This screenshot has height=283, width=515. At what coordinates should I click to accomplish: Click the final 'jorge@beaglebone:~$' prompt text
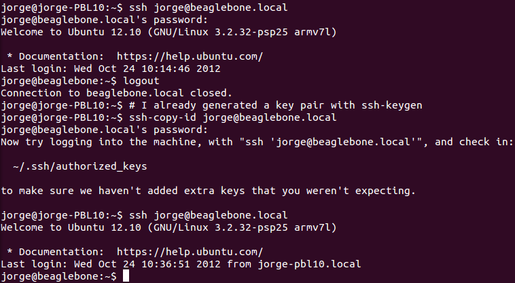click(x=59, y=276)
